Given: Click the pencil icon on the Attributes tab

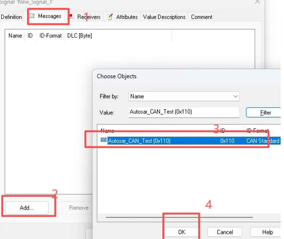Looking at the screenshot, I should [110, 17].
